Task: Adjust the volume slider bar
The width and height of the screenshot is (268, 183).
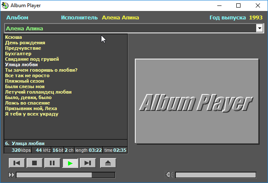Action: [216, 175]
